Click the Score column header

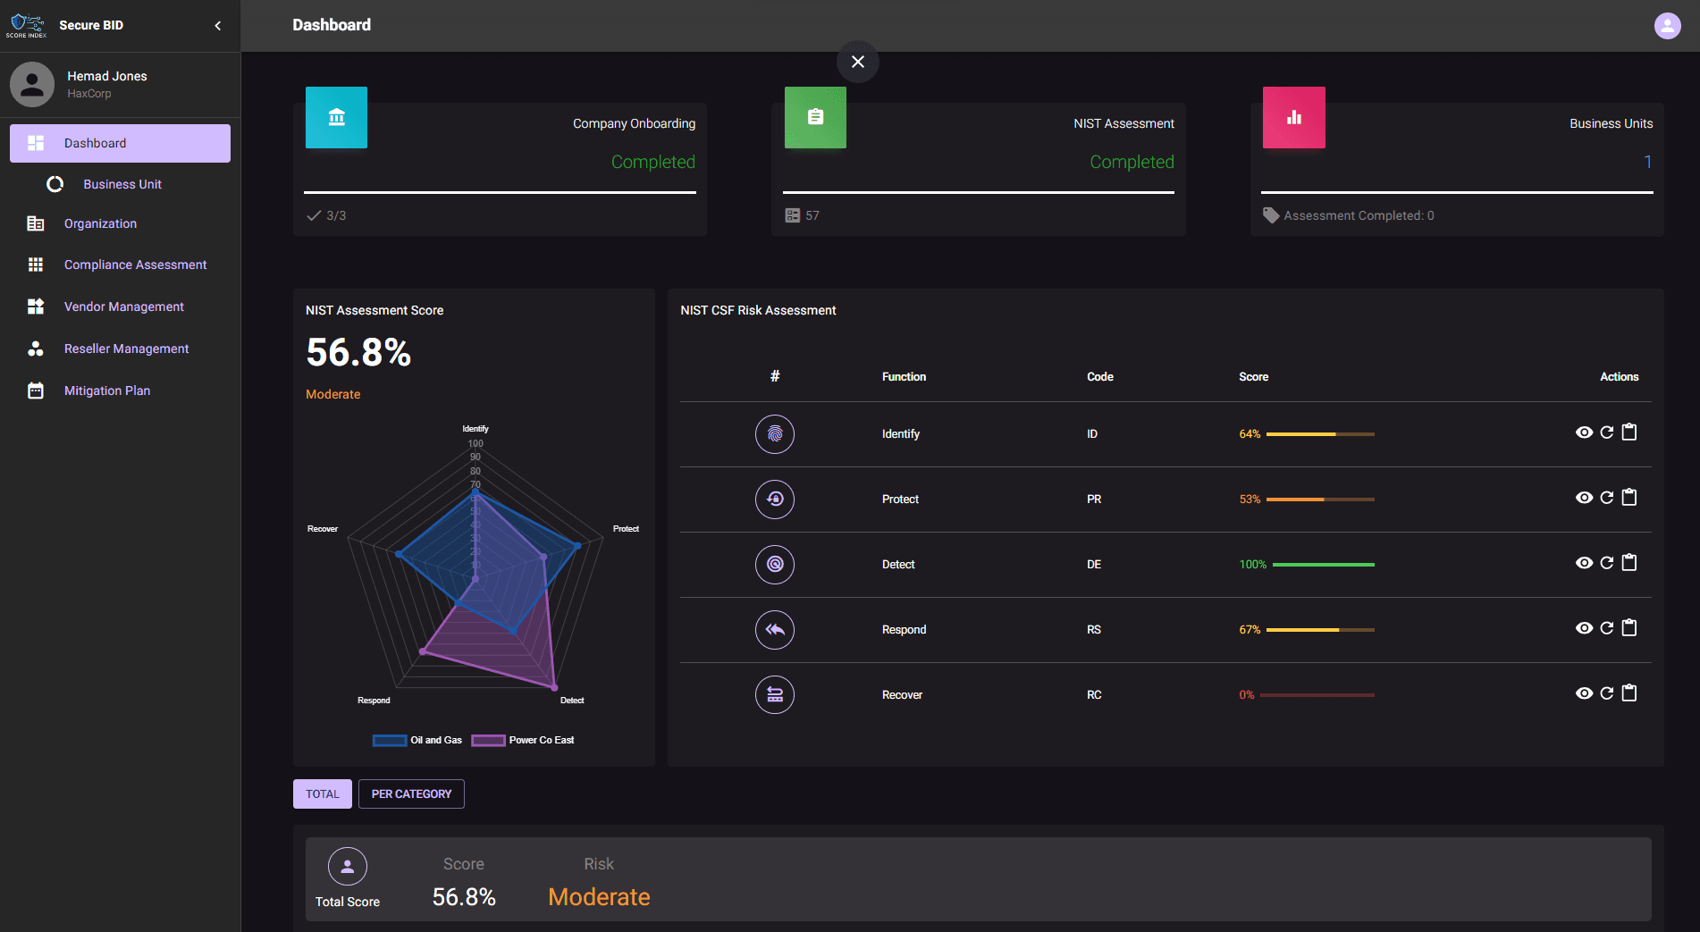pyautogui.click(x=1253, y=377)
